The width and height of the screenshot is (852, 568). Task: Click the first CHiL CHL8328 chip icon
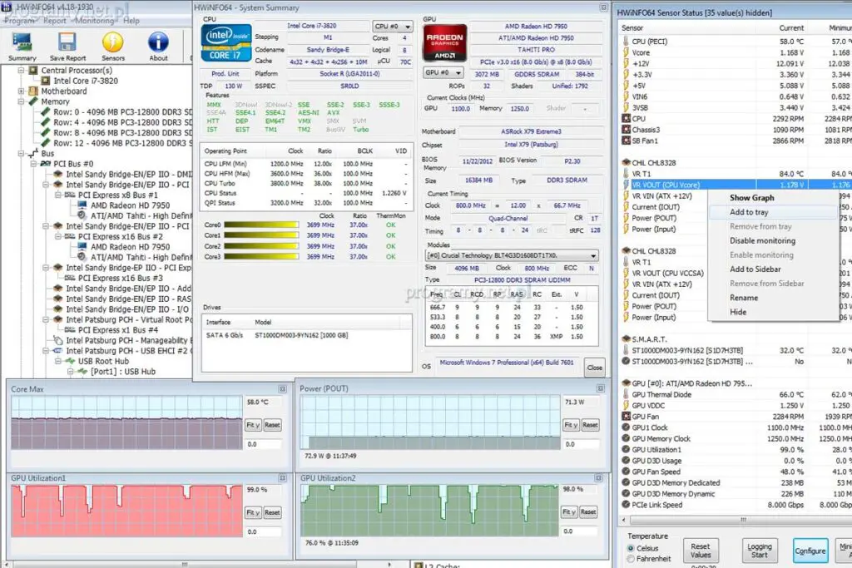point(626,162)
